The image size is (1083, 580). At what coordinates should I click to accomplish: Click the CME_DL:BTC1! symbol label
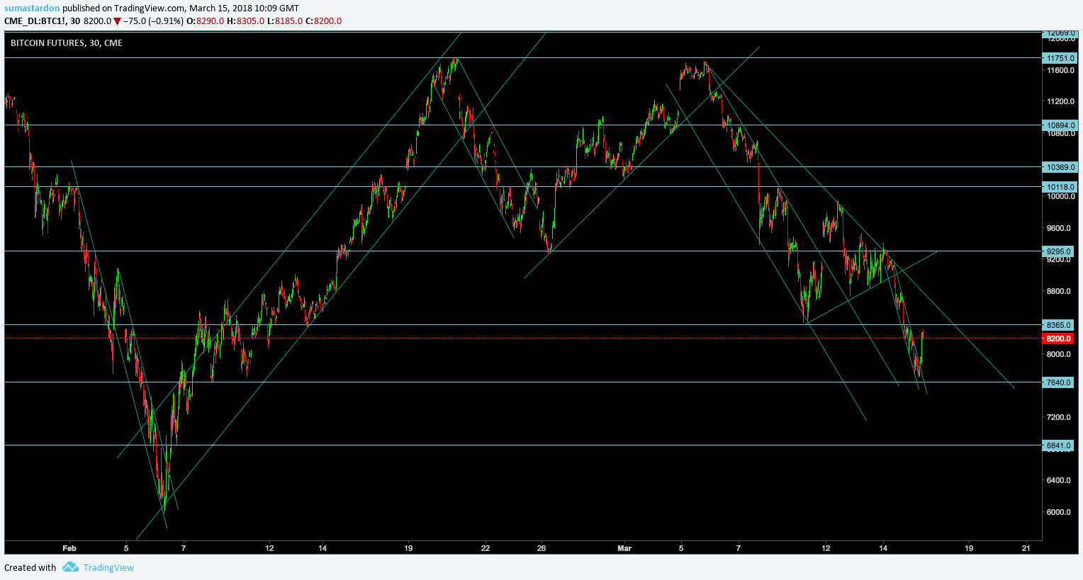pos(35,21)
